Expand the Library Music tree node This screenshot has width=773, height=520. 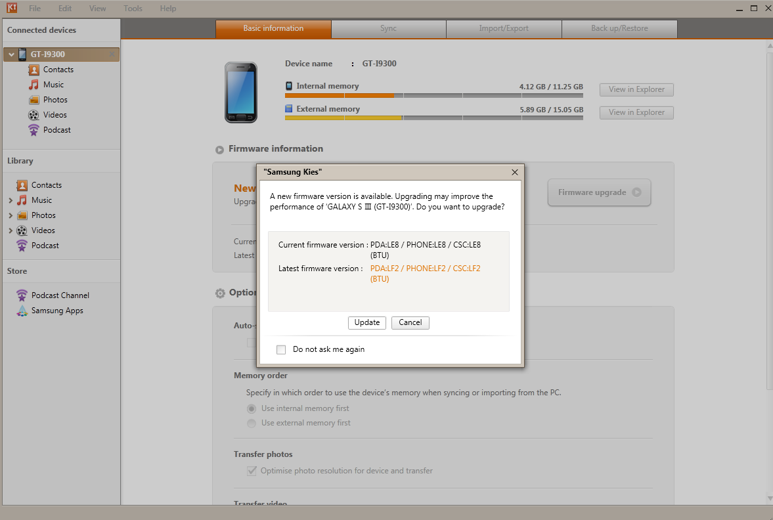pyautogui.click(x=11, y=200)
